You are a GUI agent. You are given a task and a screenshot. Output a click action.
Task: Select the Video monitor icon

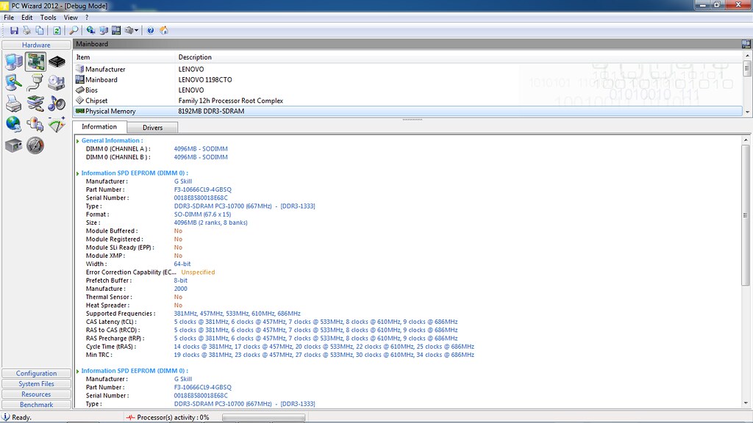(14, 82)
